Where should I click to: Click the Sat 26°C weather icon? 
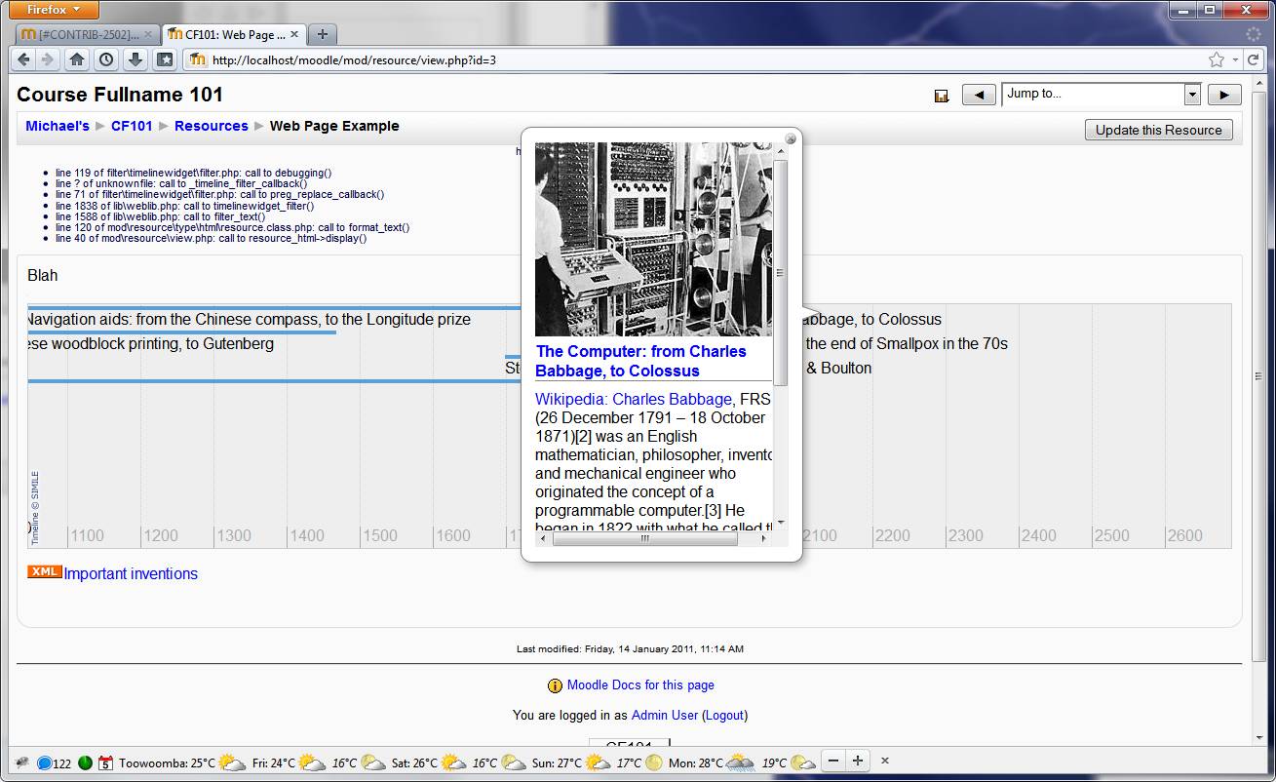453,762
